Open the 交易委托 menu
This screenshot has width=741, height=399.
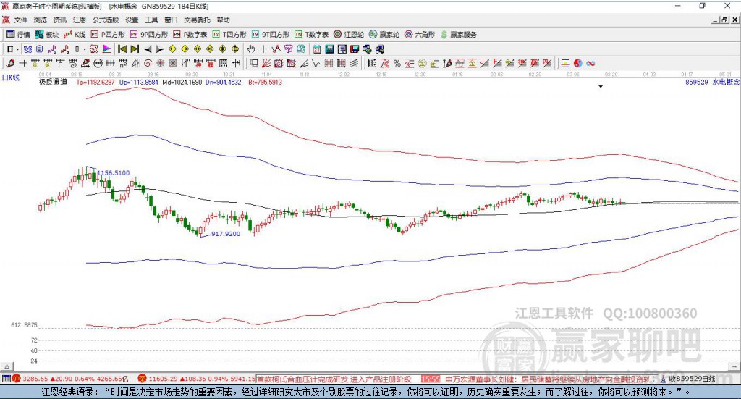tap(197, 20)
